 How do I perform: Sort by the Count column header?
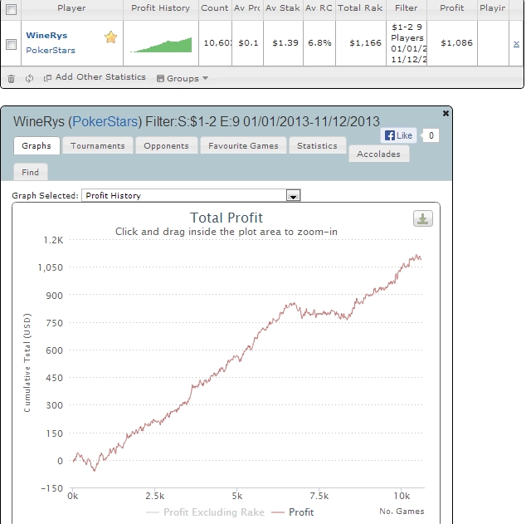[215, 8]
